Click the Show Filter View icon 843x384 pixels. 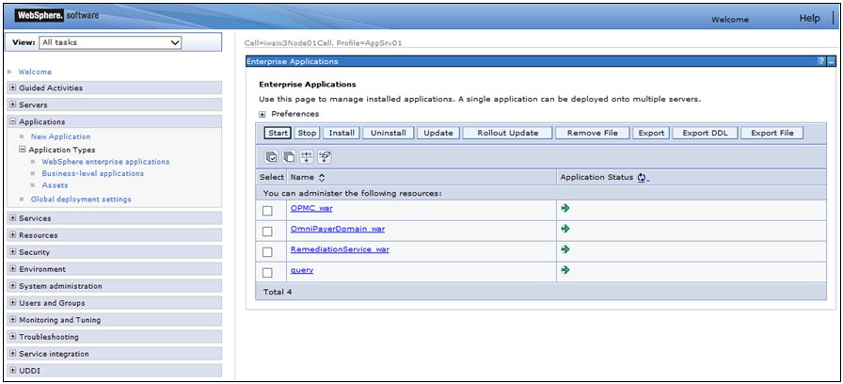[x=307, y=156]
